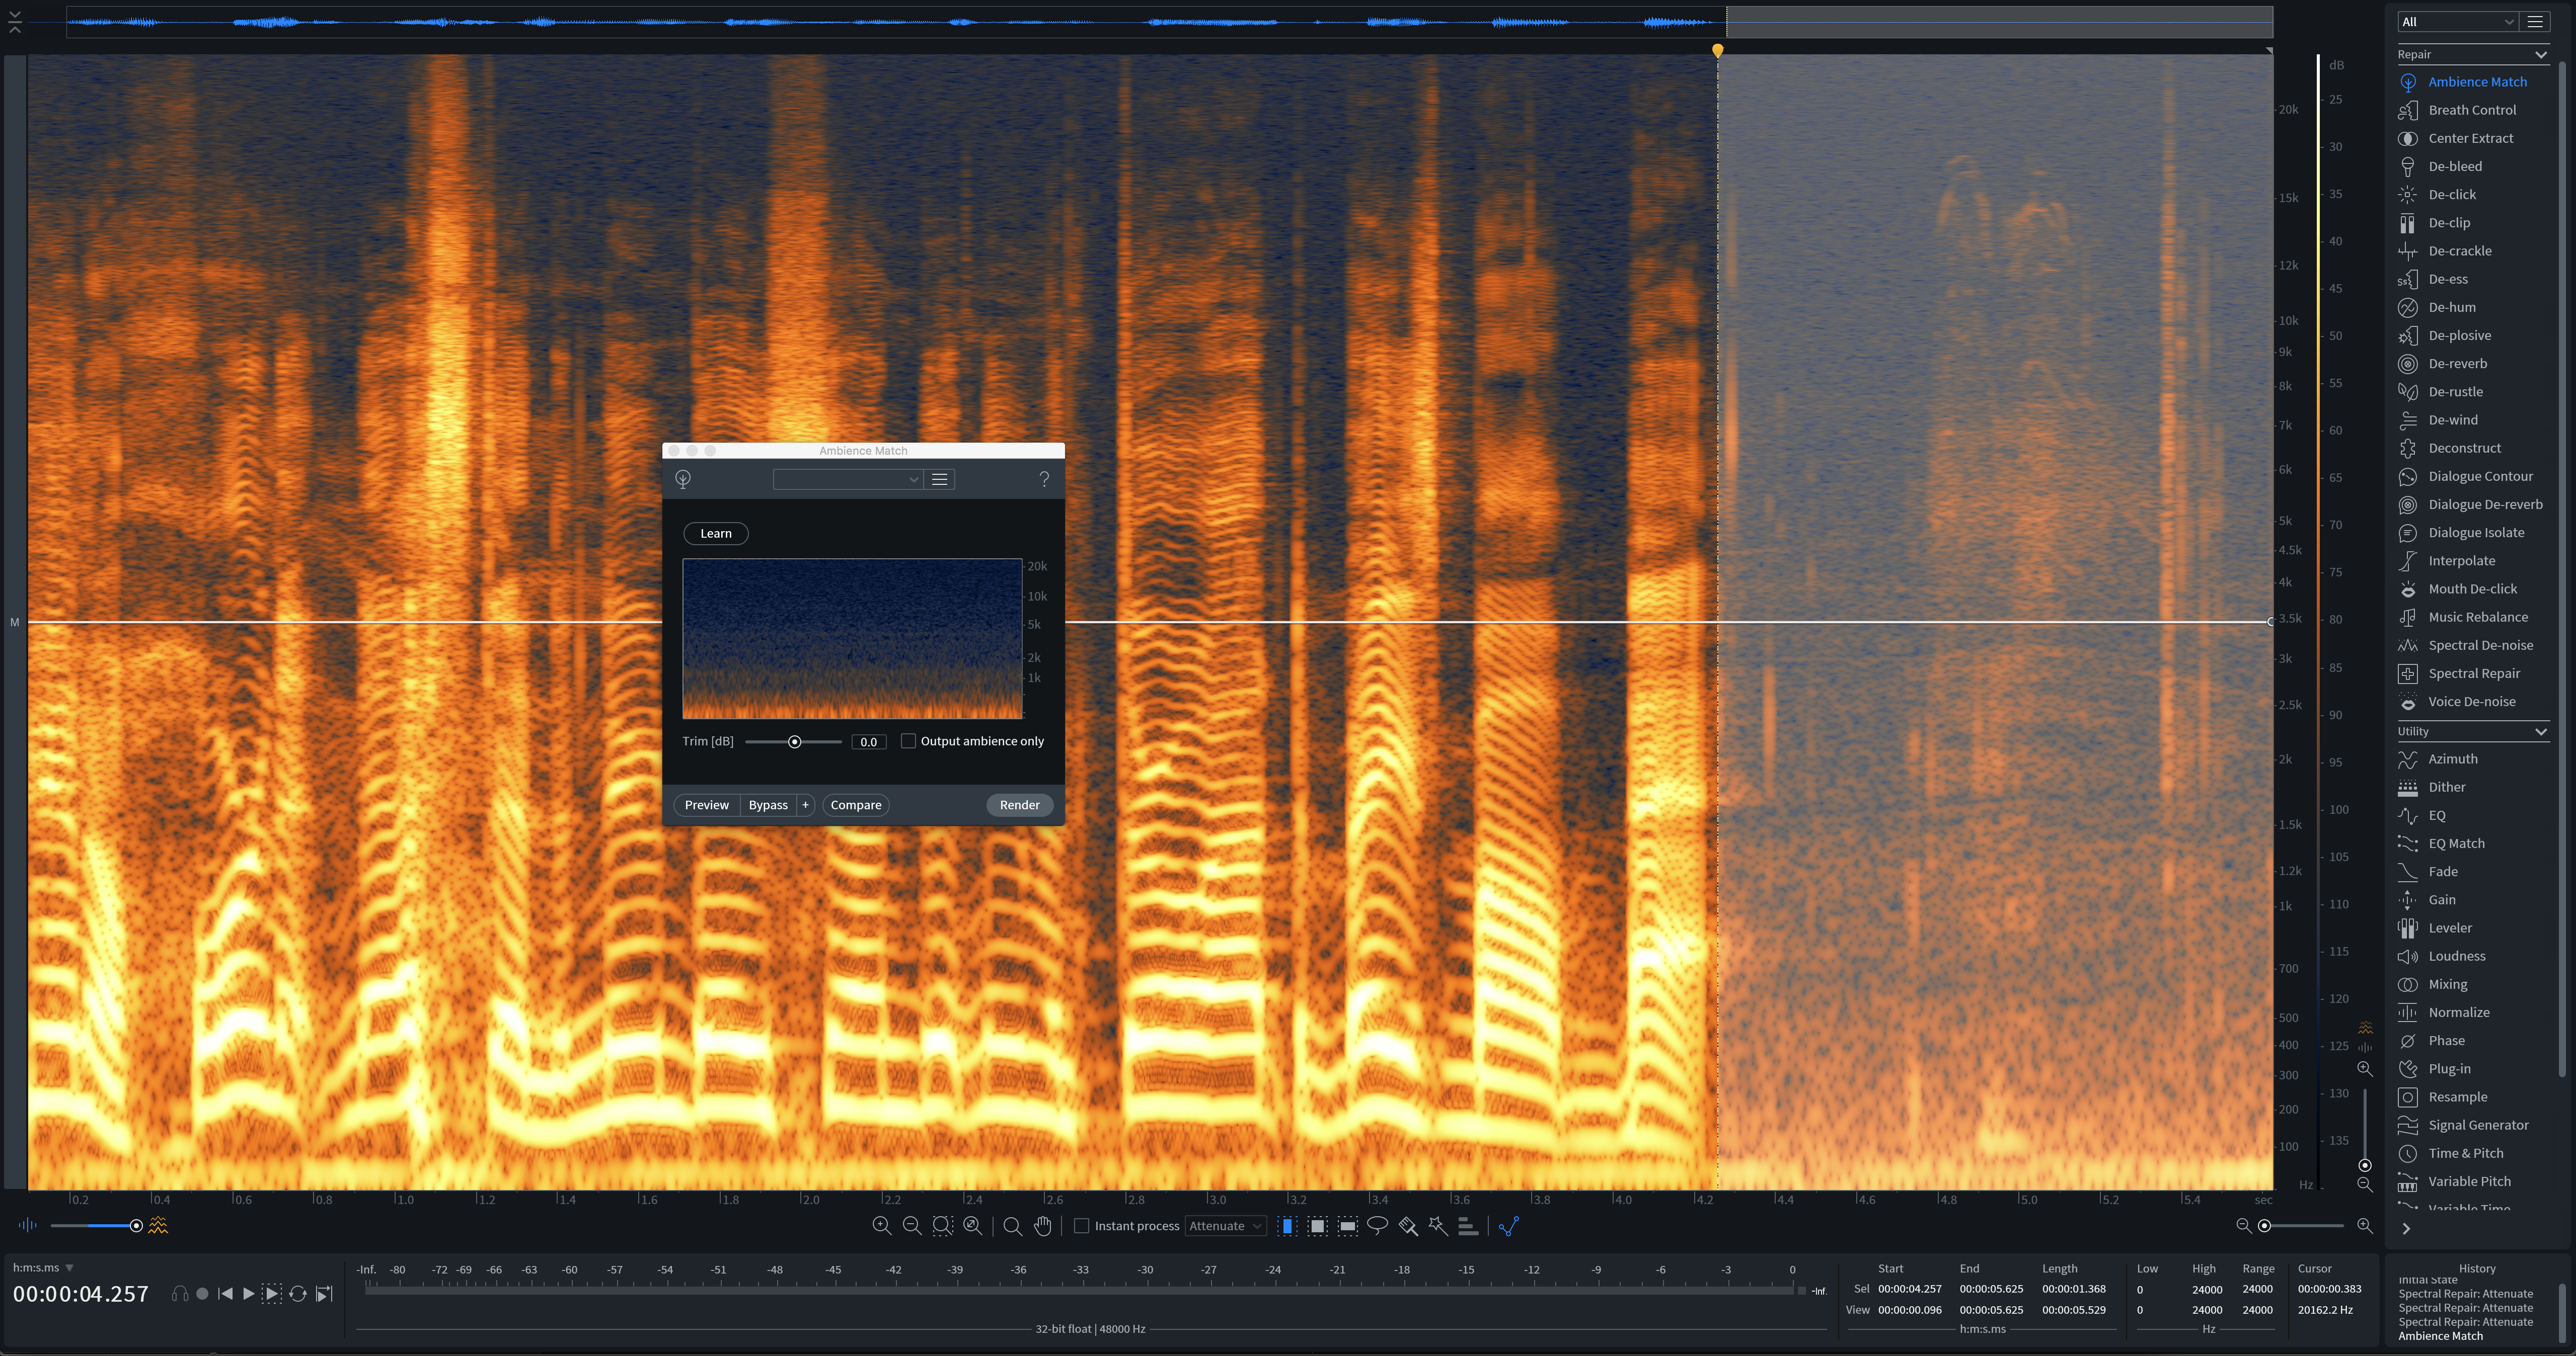
Task: Toggle the playhead follows playback button
Action: [324, 1294]
